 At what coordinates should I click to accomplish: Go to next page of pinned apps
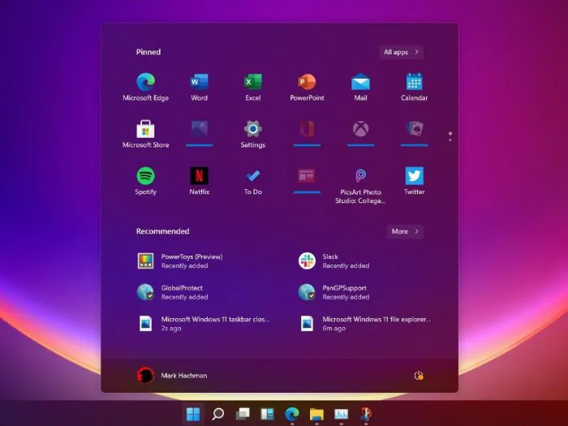(450, 140)
